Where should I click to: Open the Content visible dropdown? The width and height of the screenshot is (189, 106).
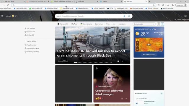(x=144, y=24)
